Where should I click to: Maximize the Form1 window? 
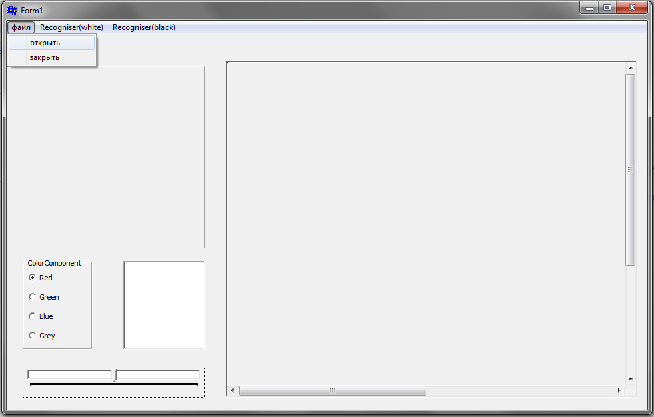(x=607, y=8)
